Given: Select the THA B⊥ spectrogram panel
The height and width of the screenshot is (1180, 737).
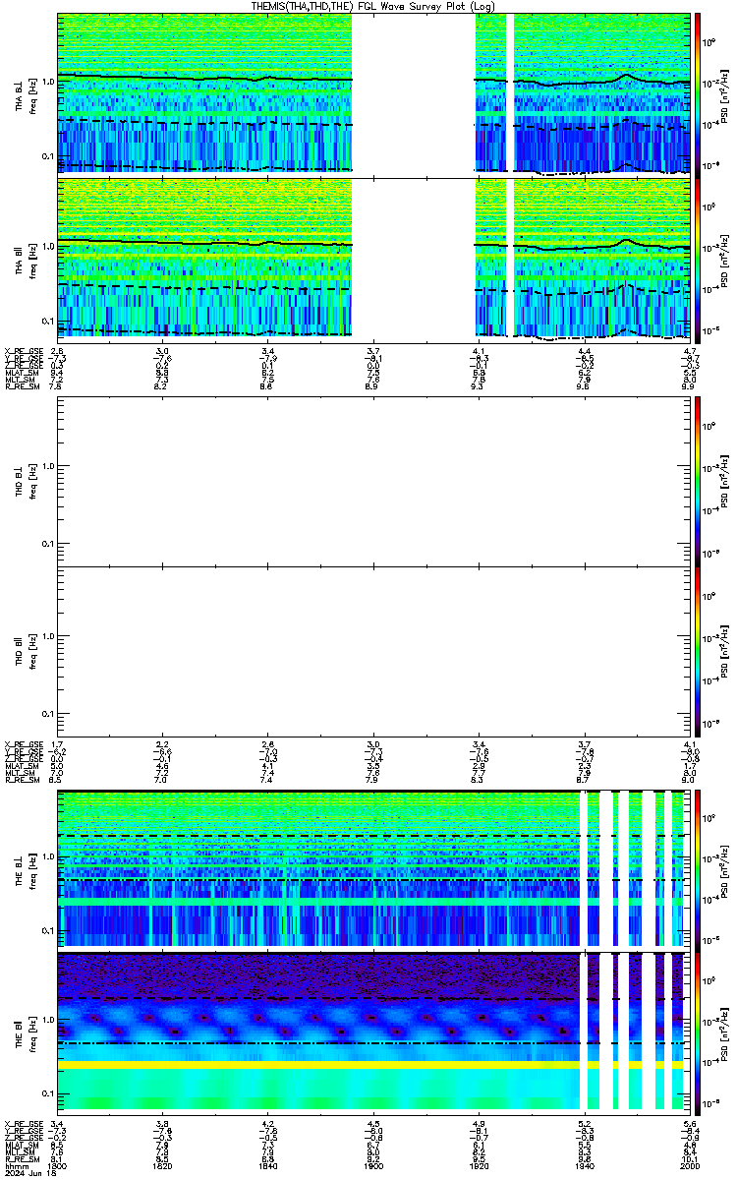Looking at the screenshot, I should coord(374,93).
